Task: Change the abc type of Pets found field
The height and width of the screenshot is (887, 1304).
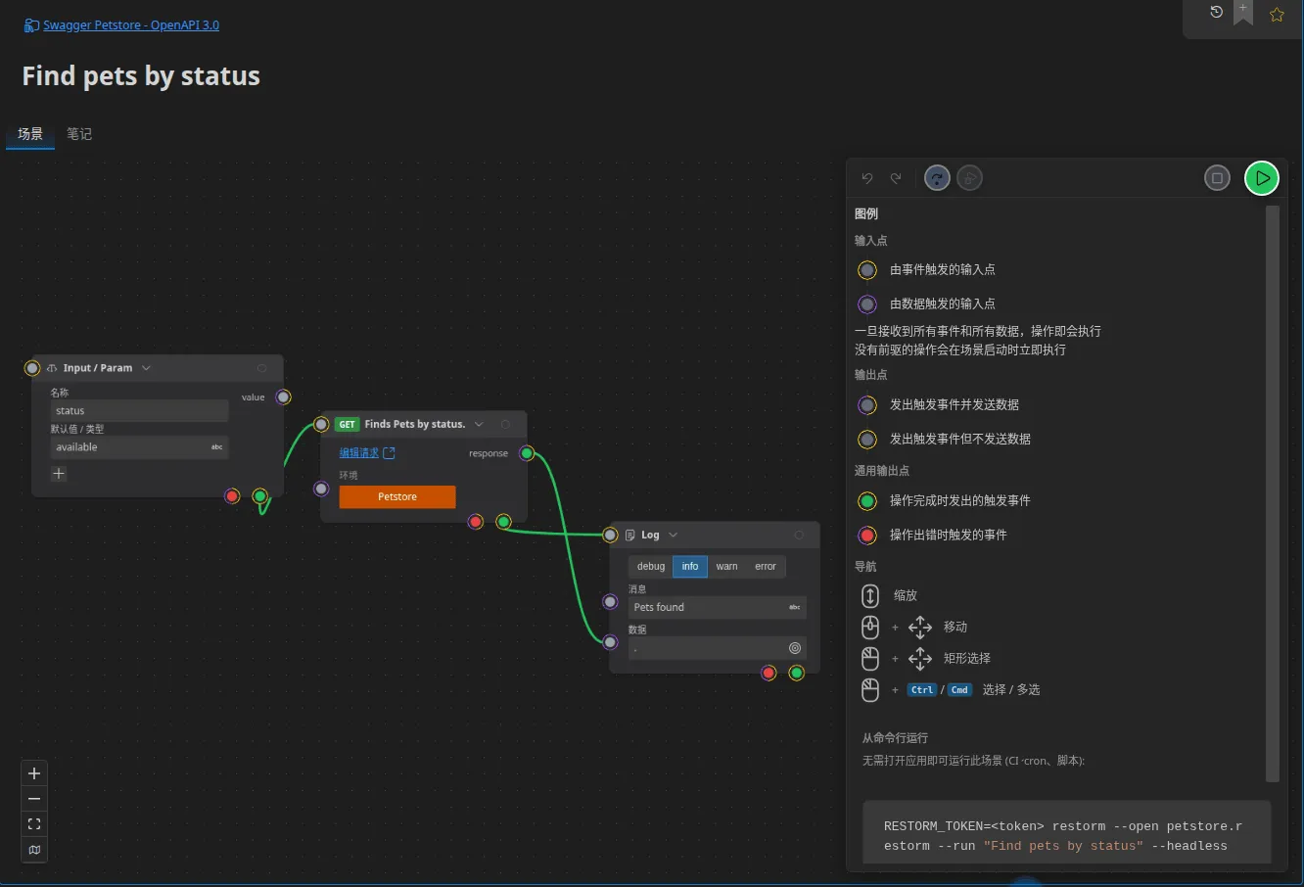Action: 795,607
